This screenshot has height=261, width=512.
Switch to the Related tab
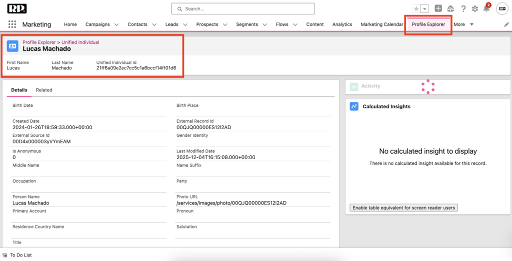click(44, 90)
